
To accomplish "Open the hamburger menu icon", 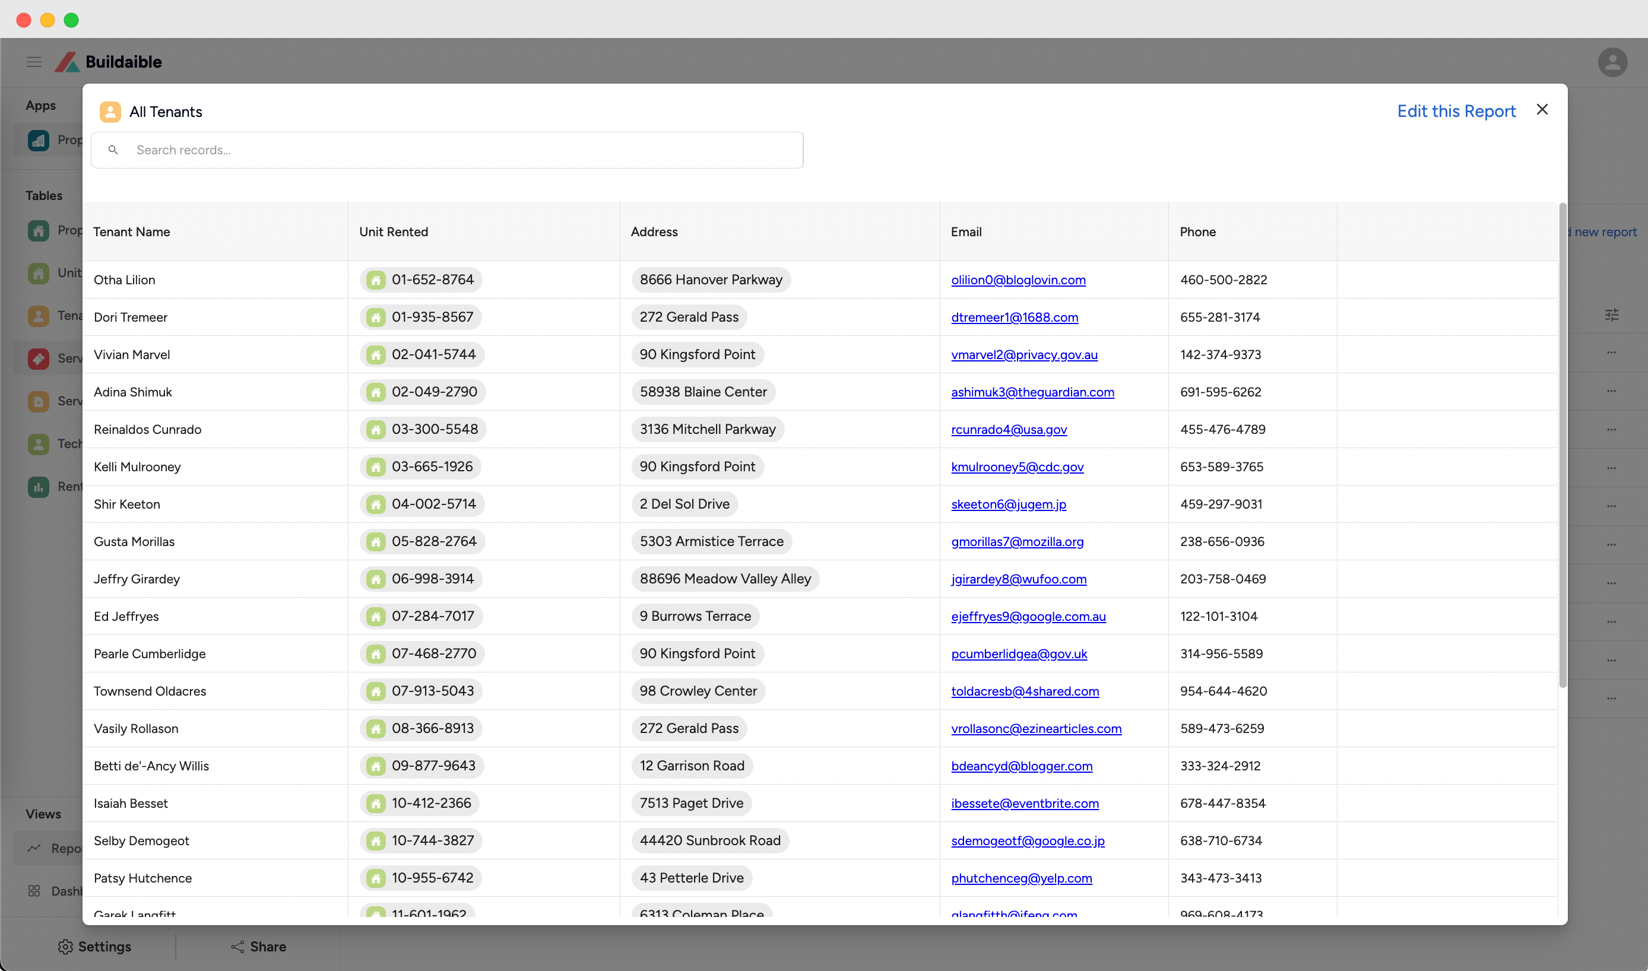I will pos(34,62).
